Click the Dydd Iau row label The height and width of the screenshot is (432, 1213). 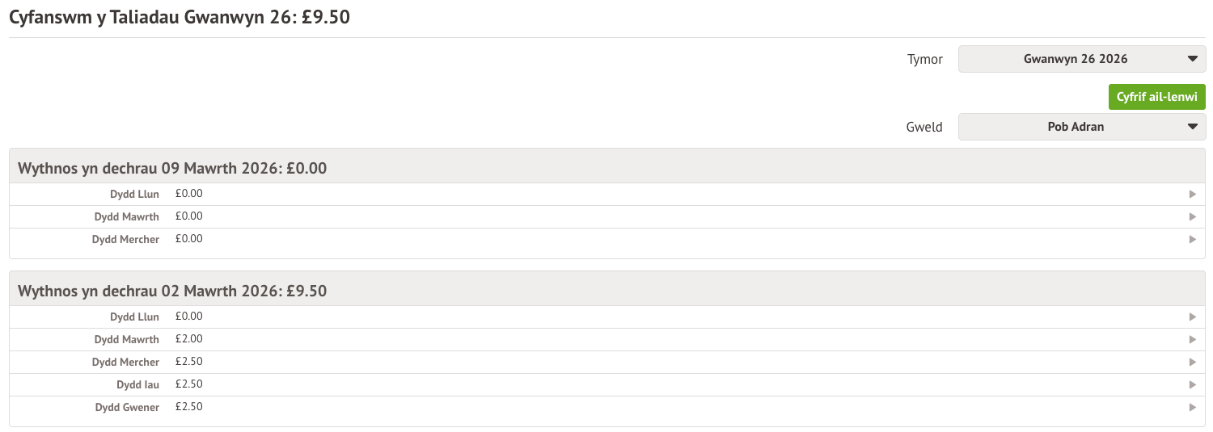click(x=137, y=384)
